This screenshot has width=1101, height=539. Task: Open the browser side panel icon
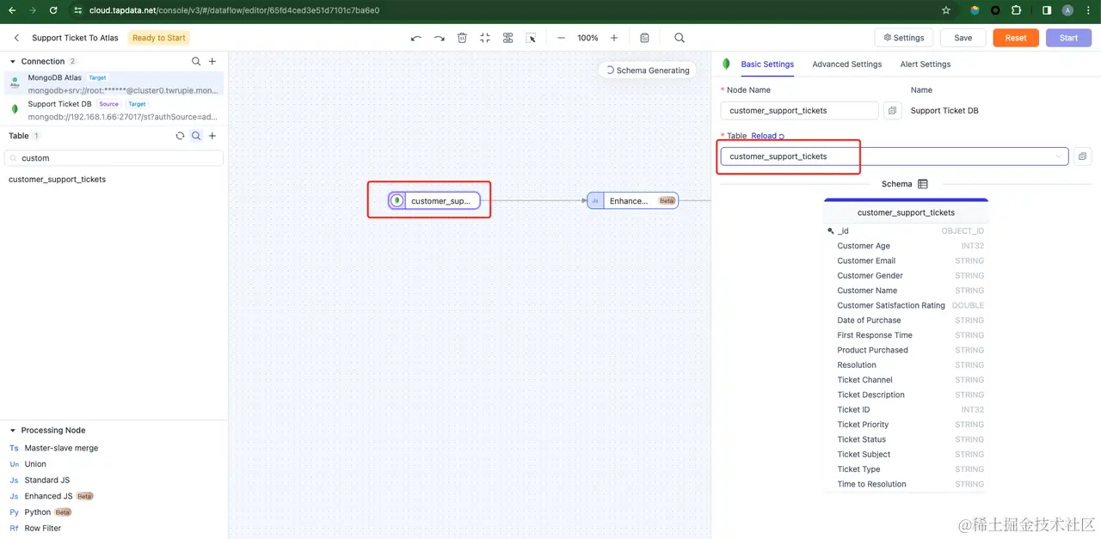(1047, 10)
